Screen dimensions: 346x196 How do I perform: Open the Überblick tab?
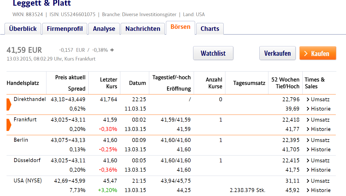(x=23, y=29)
